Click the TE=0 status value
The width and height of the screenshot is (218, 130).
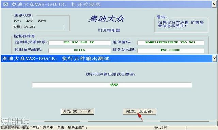[x=29, y=21]
